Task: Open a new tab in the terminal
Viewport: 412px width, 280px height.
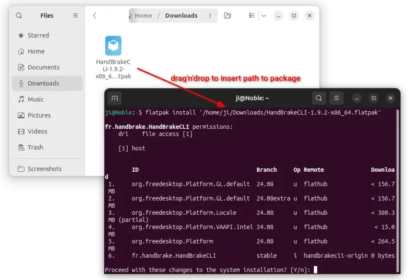Action: tap(115, 98)
